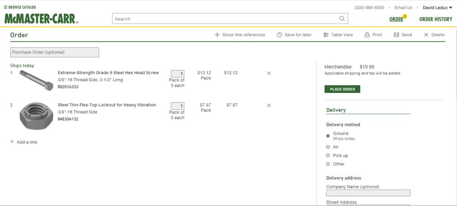Click the Company Name input field
457x206 pixels.
pos(368,193)
